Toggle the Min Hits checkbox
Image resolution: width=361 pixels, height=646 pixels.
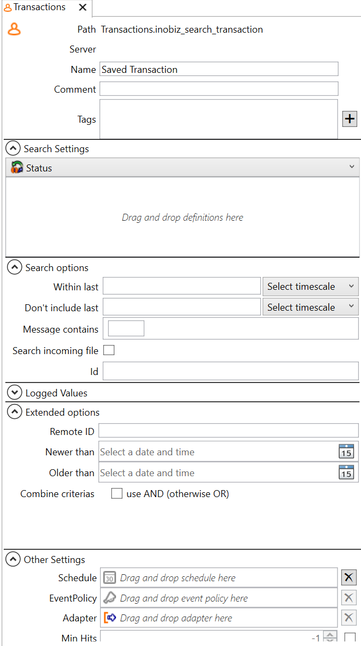point(350,637)
